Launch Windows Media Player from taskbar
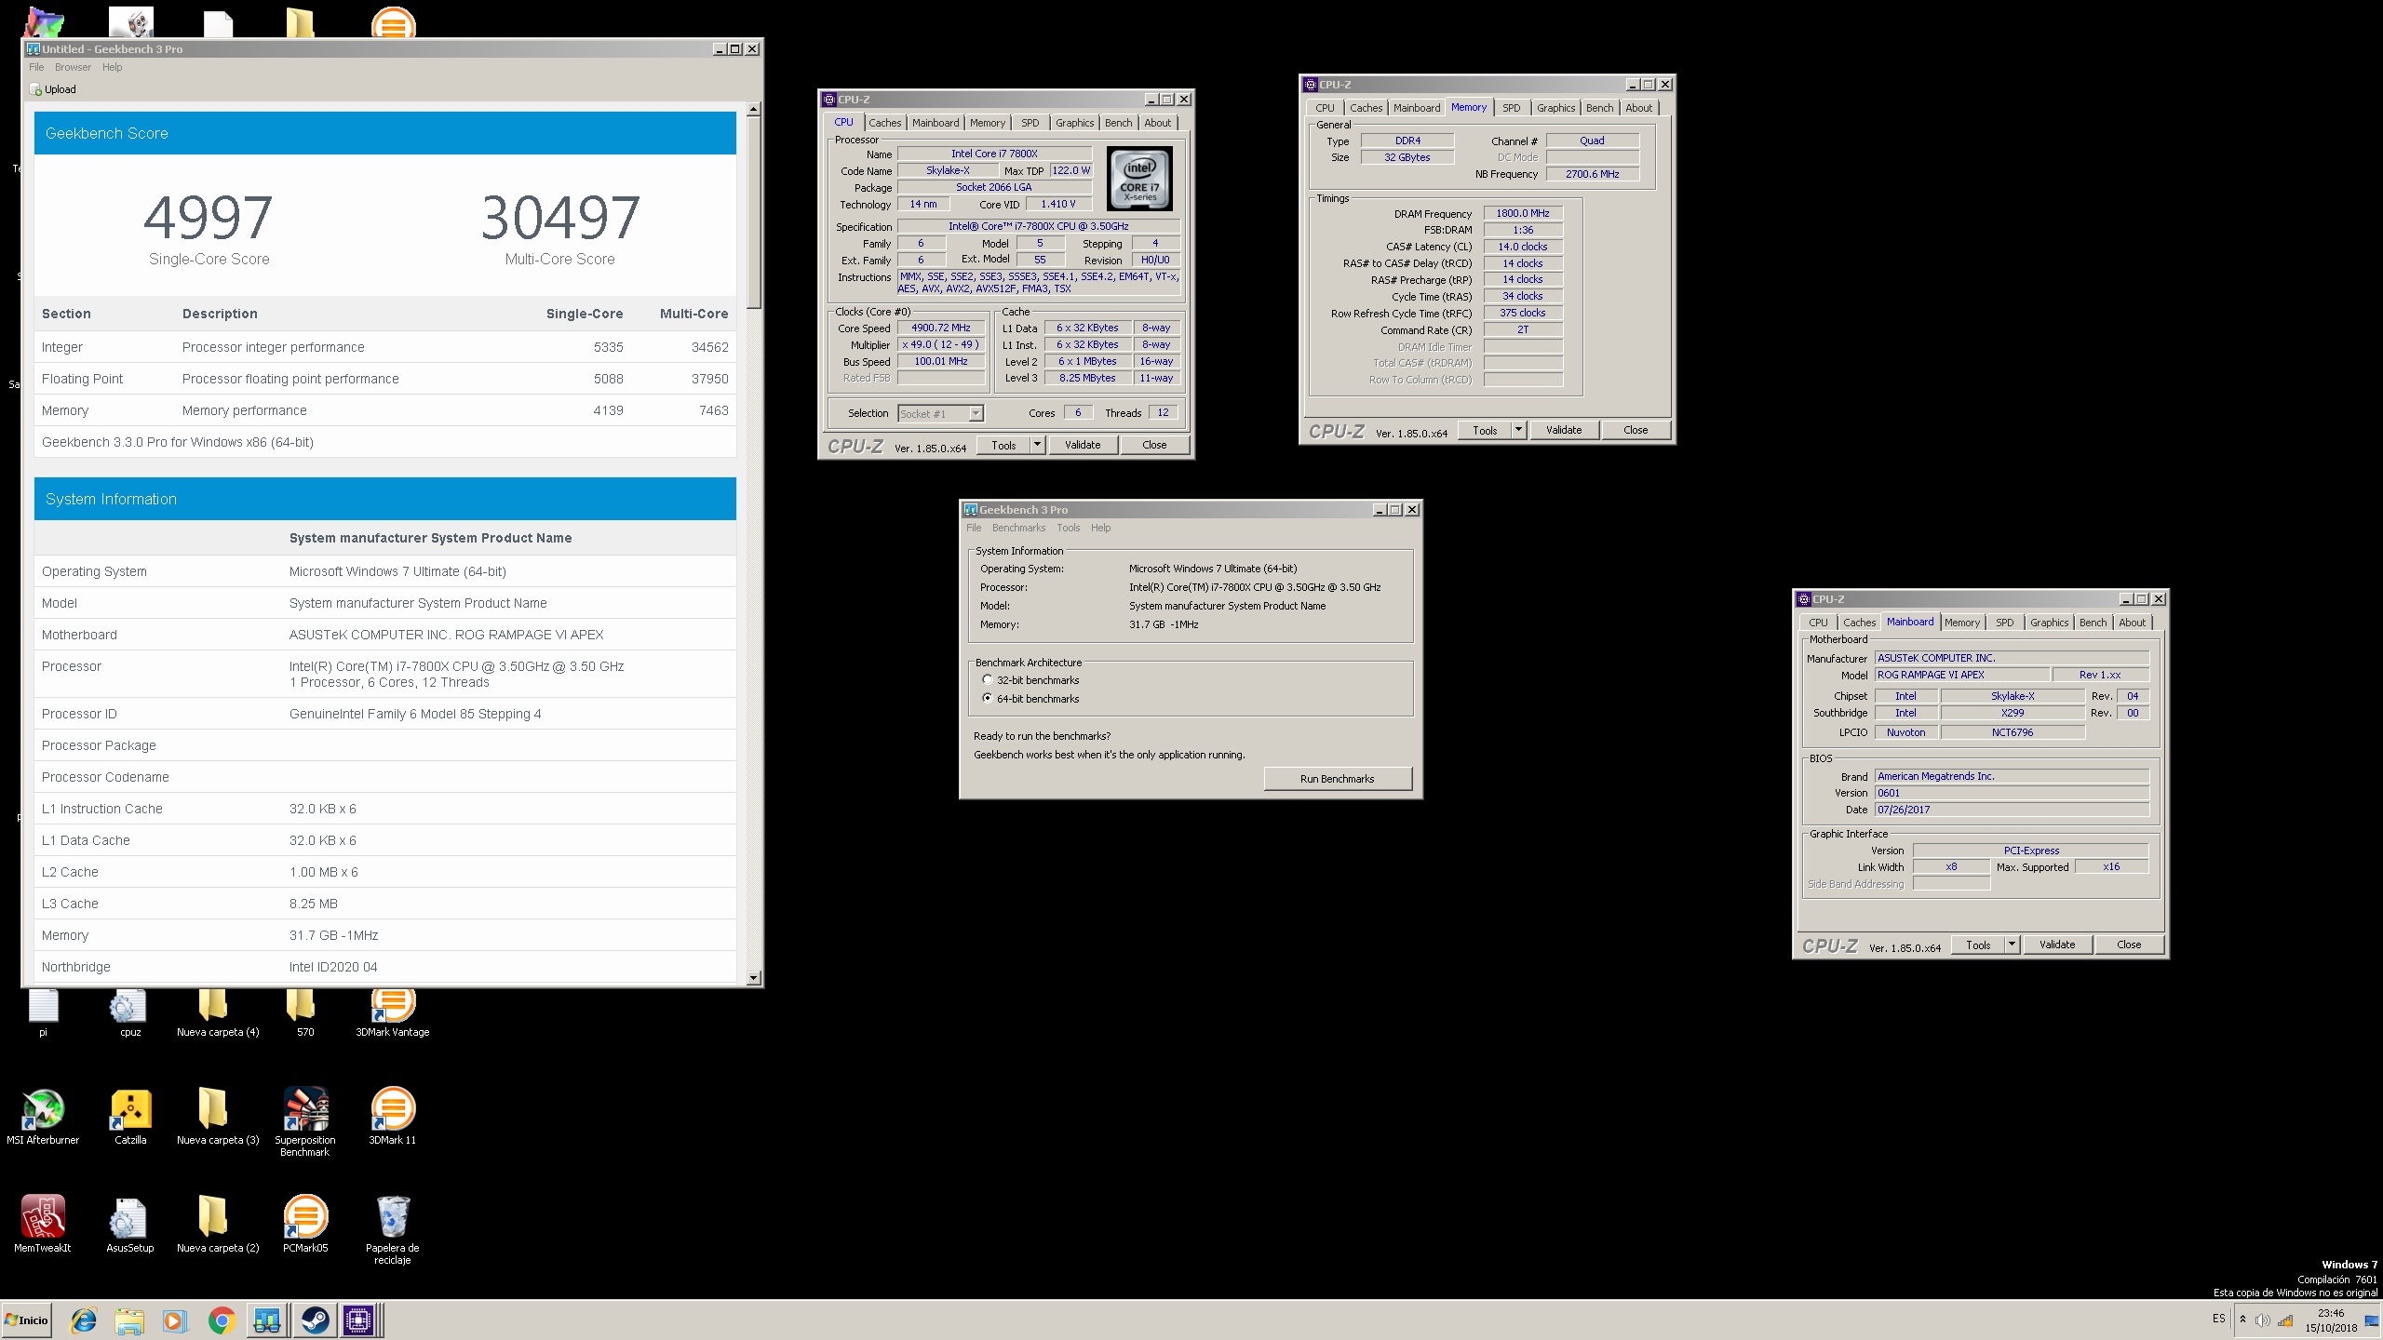 click(174, 1320)
